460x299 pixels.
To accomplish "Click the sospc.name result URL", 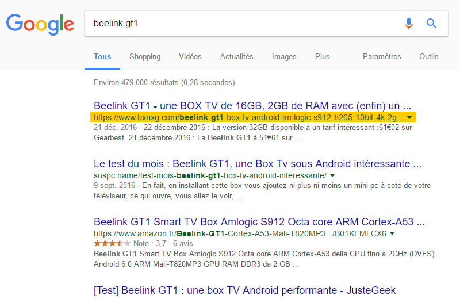I will click(x=210, y=175).
